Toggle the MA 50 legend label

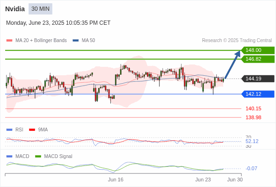click(x=88, y=41)
